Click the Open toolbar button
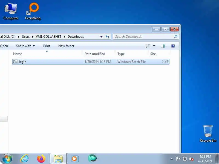The image size is (219, 164). [4, 46]
